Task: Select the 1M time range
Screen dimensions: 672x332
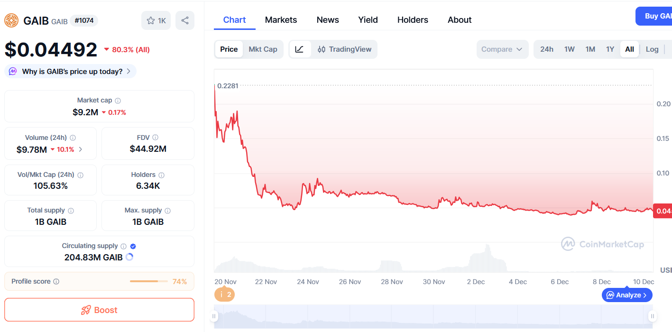Action: point(590,49)
